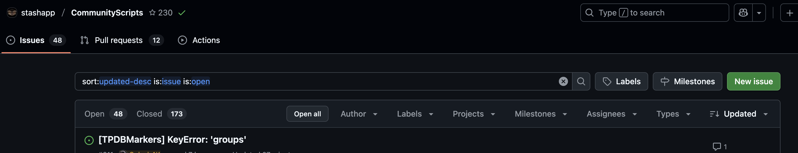
Task: Click the green checkmark status icon
Action: (182, 13)
